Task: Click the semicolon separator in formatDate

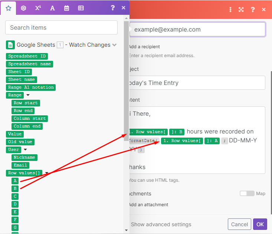Action: [225, 141]
